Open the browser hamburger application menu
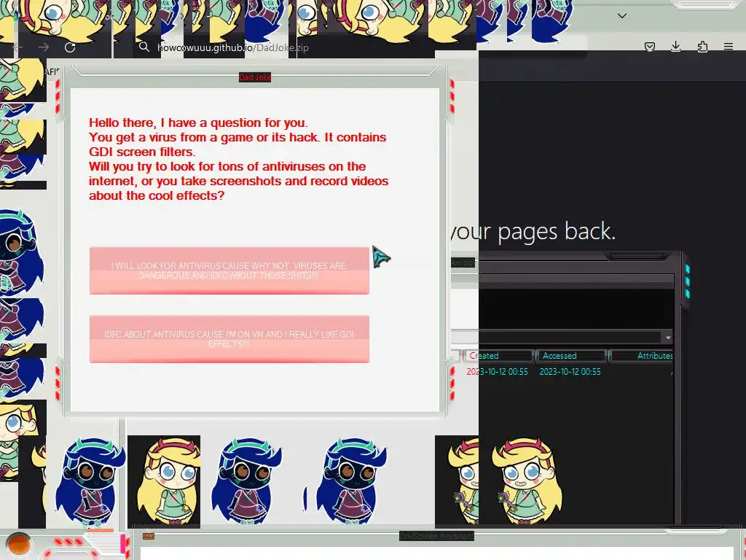This screenshot has width=746, height=560. pos(729,46)
